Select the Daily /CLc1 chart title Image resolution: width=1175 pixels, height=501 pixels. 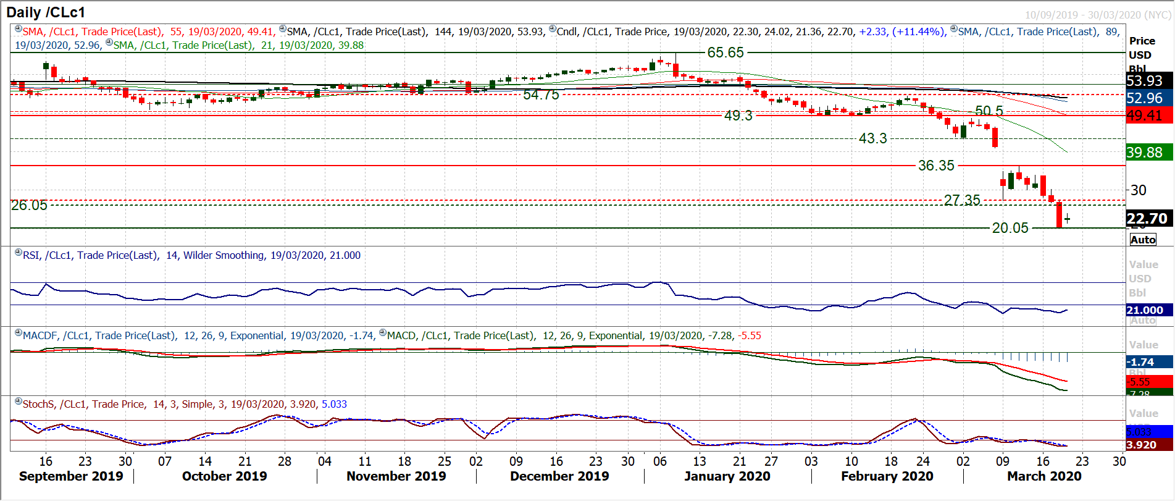(x=46, y=12)
